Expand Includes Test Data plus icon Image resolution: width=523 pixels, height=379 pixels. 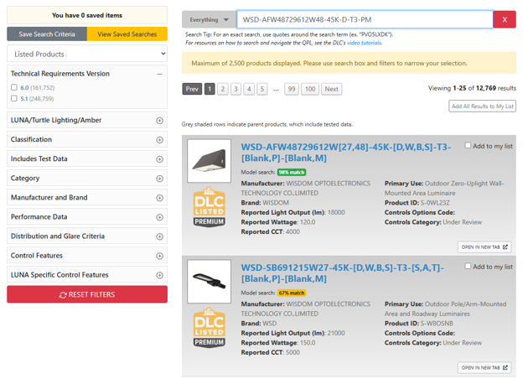coord(160,159)
